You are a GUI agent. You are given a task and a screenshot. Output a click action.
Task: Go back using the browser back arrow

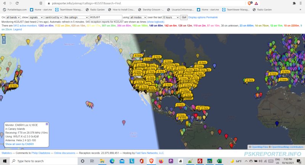tap(5, 3)
